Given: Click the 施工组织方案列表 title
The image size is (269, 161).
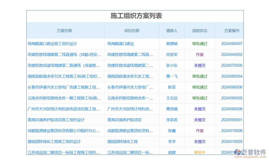Looking at the screenshot, I should [136, 16].
